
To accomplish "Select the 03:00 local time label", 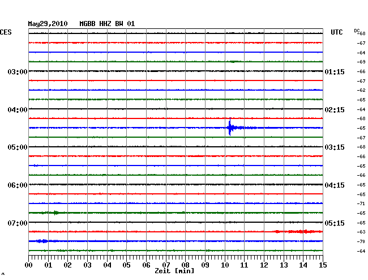I will (18, 71).
